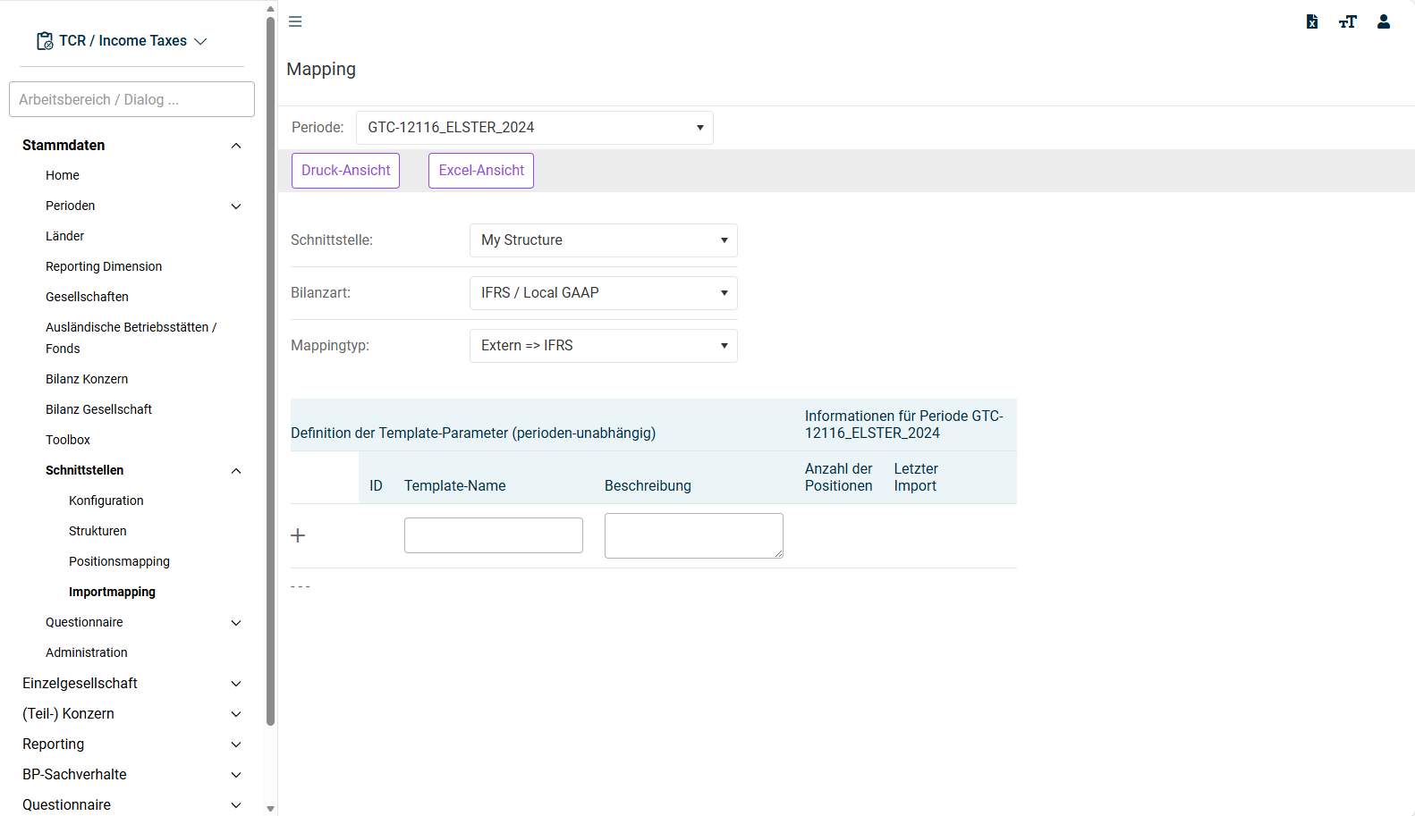Click the Arbeitsbereich / Dialog search field

131,99
